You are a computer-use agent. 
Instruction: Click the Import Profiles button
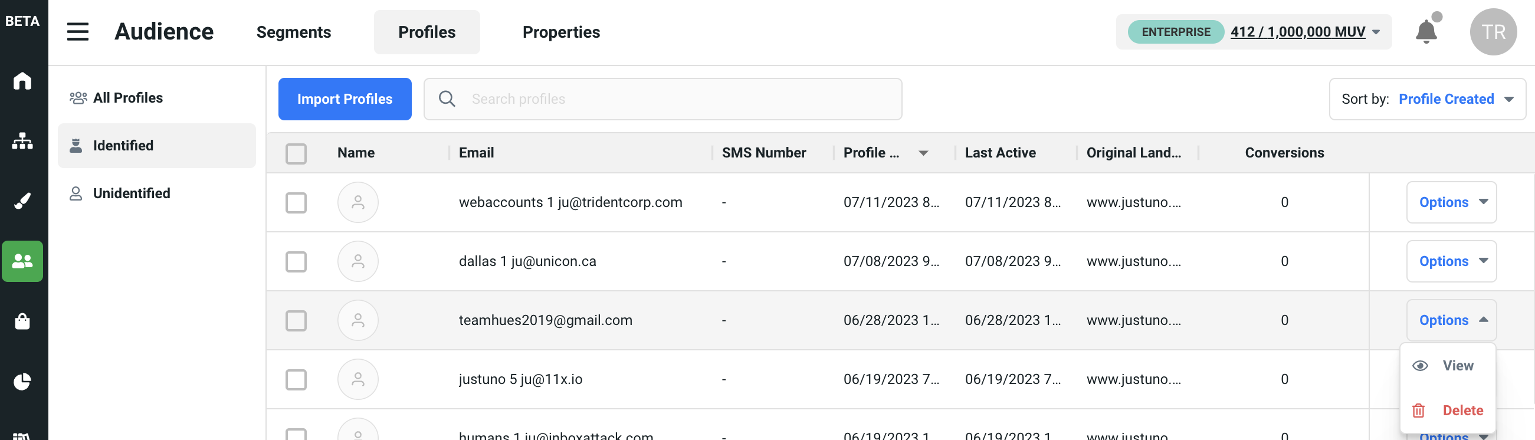(x=345, y=99)
